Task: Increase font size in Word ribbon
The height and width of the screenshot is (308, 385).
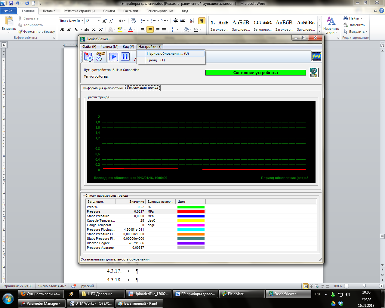Action: pos(104,21)
